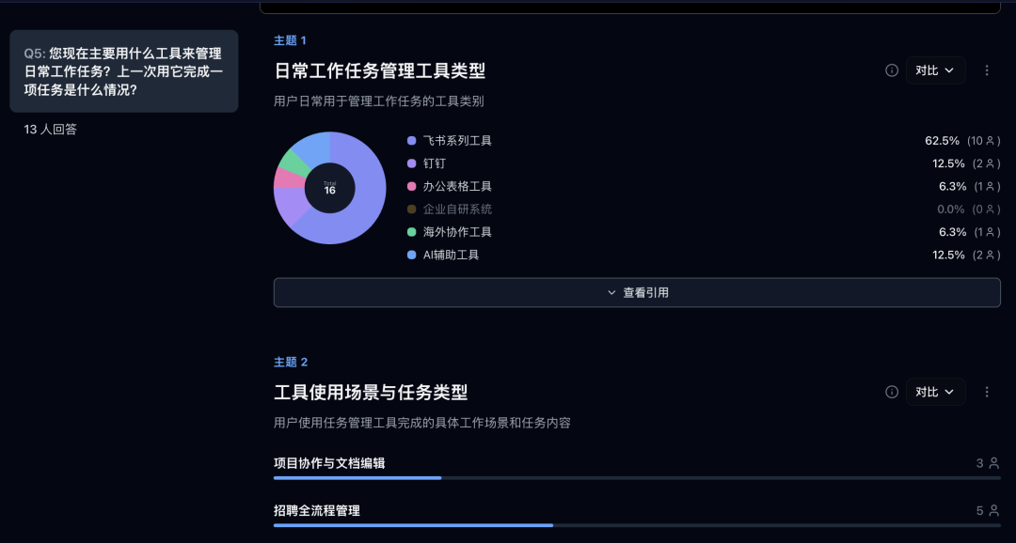This screenshot has width=1016, height=543.
Task: Toggle the 办公表格工具 legend item
Action: pos(457,186)
